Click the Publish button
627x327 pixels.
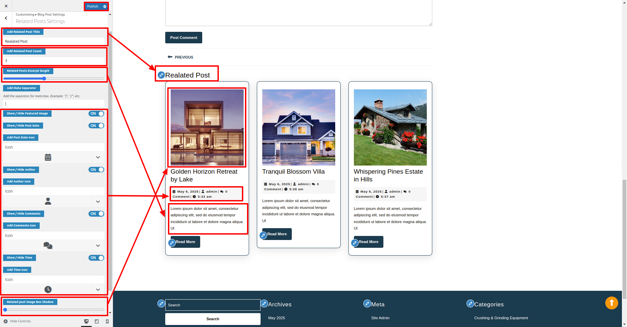[93, 6]
